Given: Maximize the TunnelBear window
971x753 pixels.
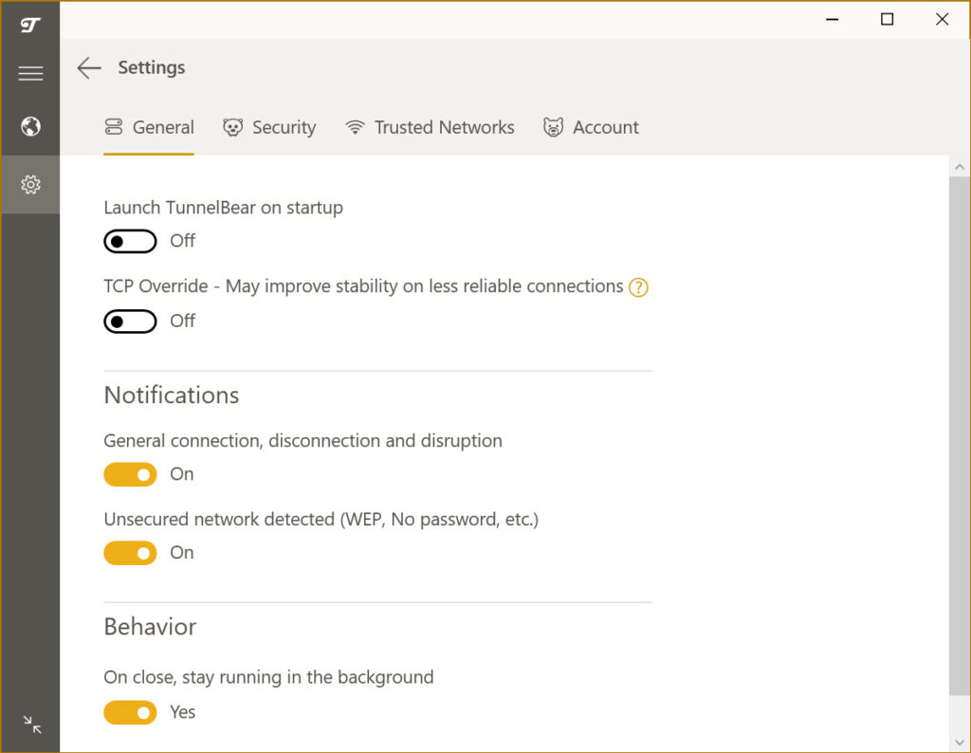Looking at the screenshot, I should pyautogui.click(x=887, y=19).
